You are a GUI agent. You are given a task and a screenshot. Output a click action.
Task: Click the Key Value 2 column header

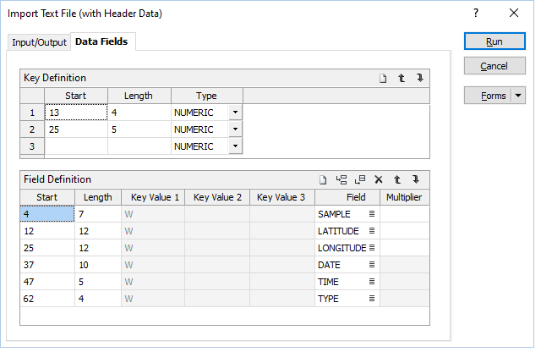point(217,197)
